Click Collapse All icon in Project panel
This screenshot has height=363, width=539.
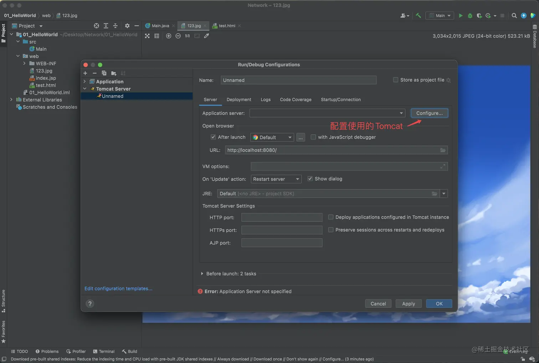pos(115,26)
